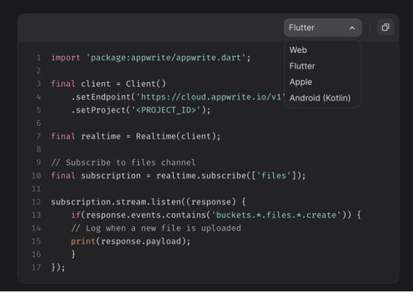This screenshot has height=292, width=413.
Task: Click line number 17
Action: 36,268
